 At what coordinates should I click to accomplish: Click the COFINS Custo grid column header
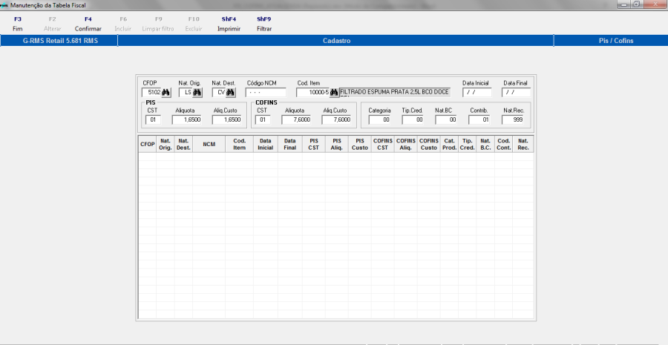pyautogui.click(x=428, y=145)
